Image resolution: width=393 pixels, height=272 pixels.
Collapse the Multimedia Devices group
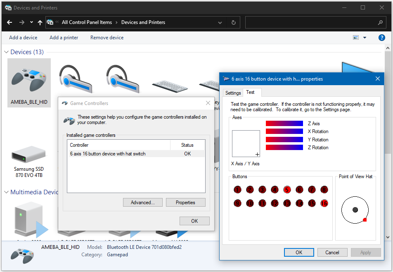tap(7, 192)
